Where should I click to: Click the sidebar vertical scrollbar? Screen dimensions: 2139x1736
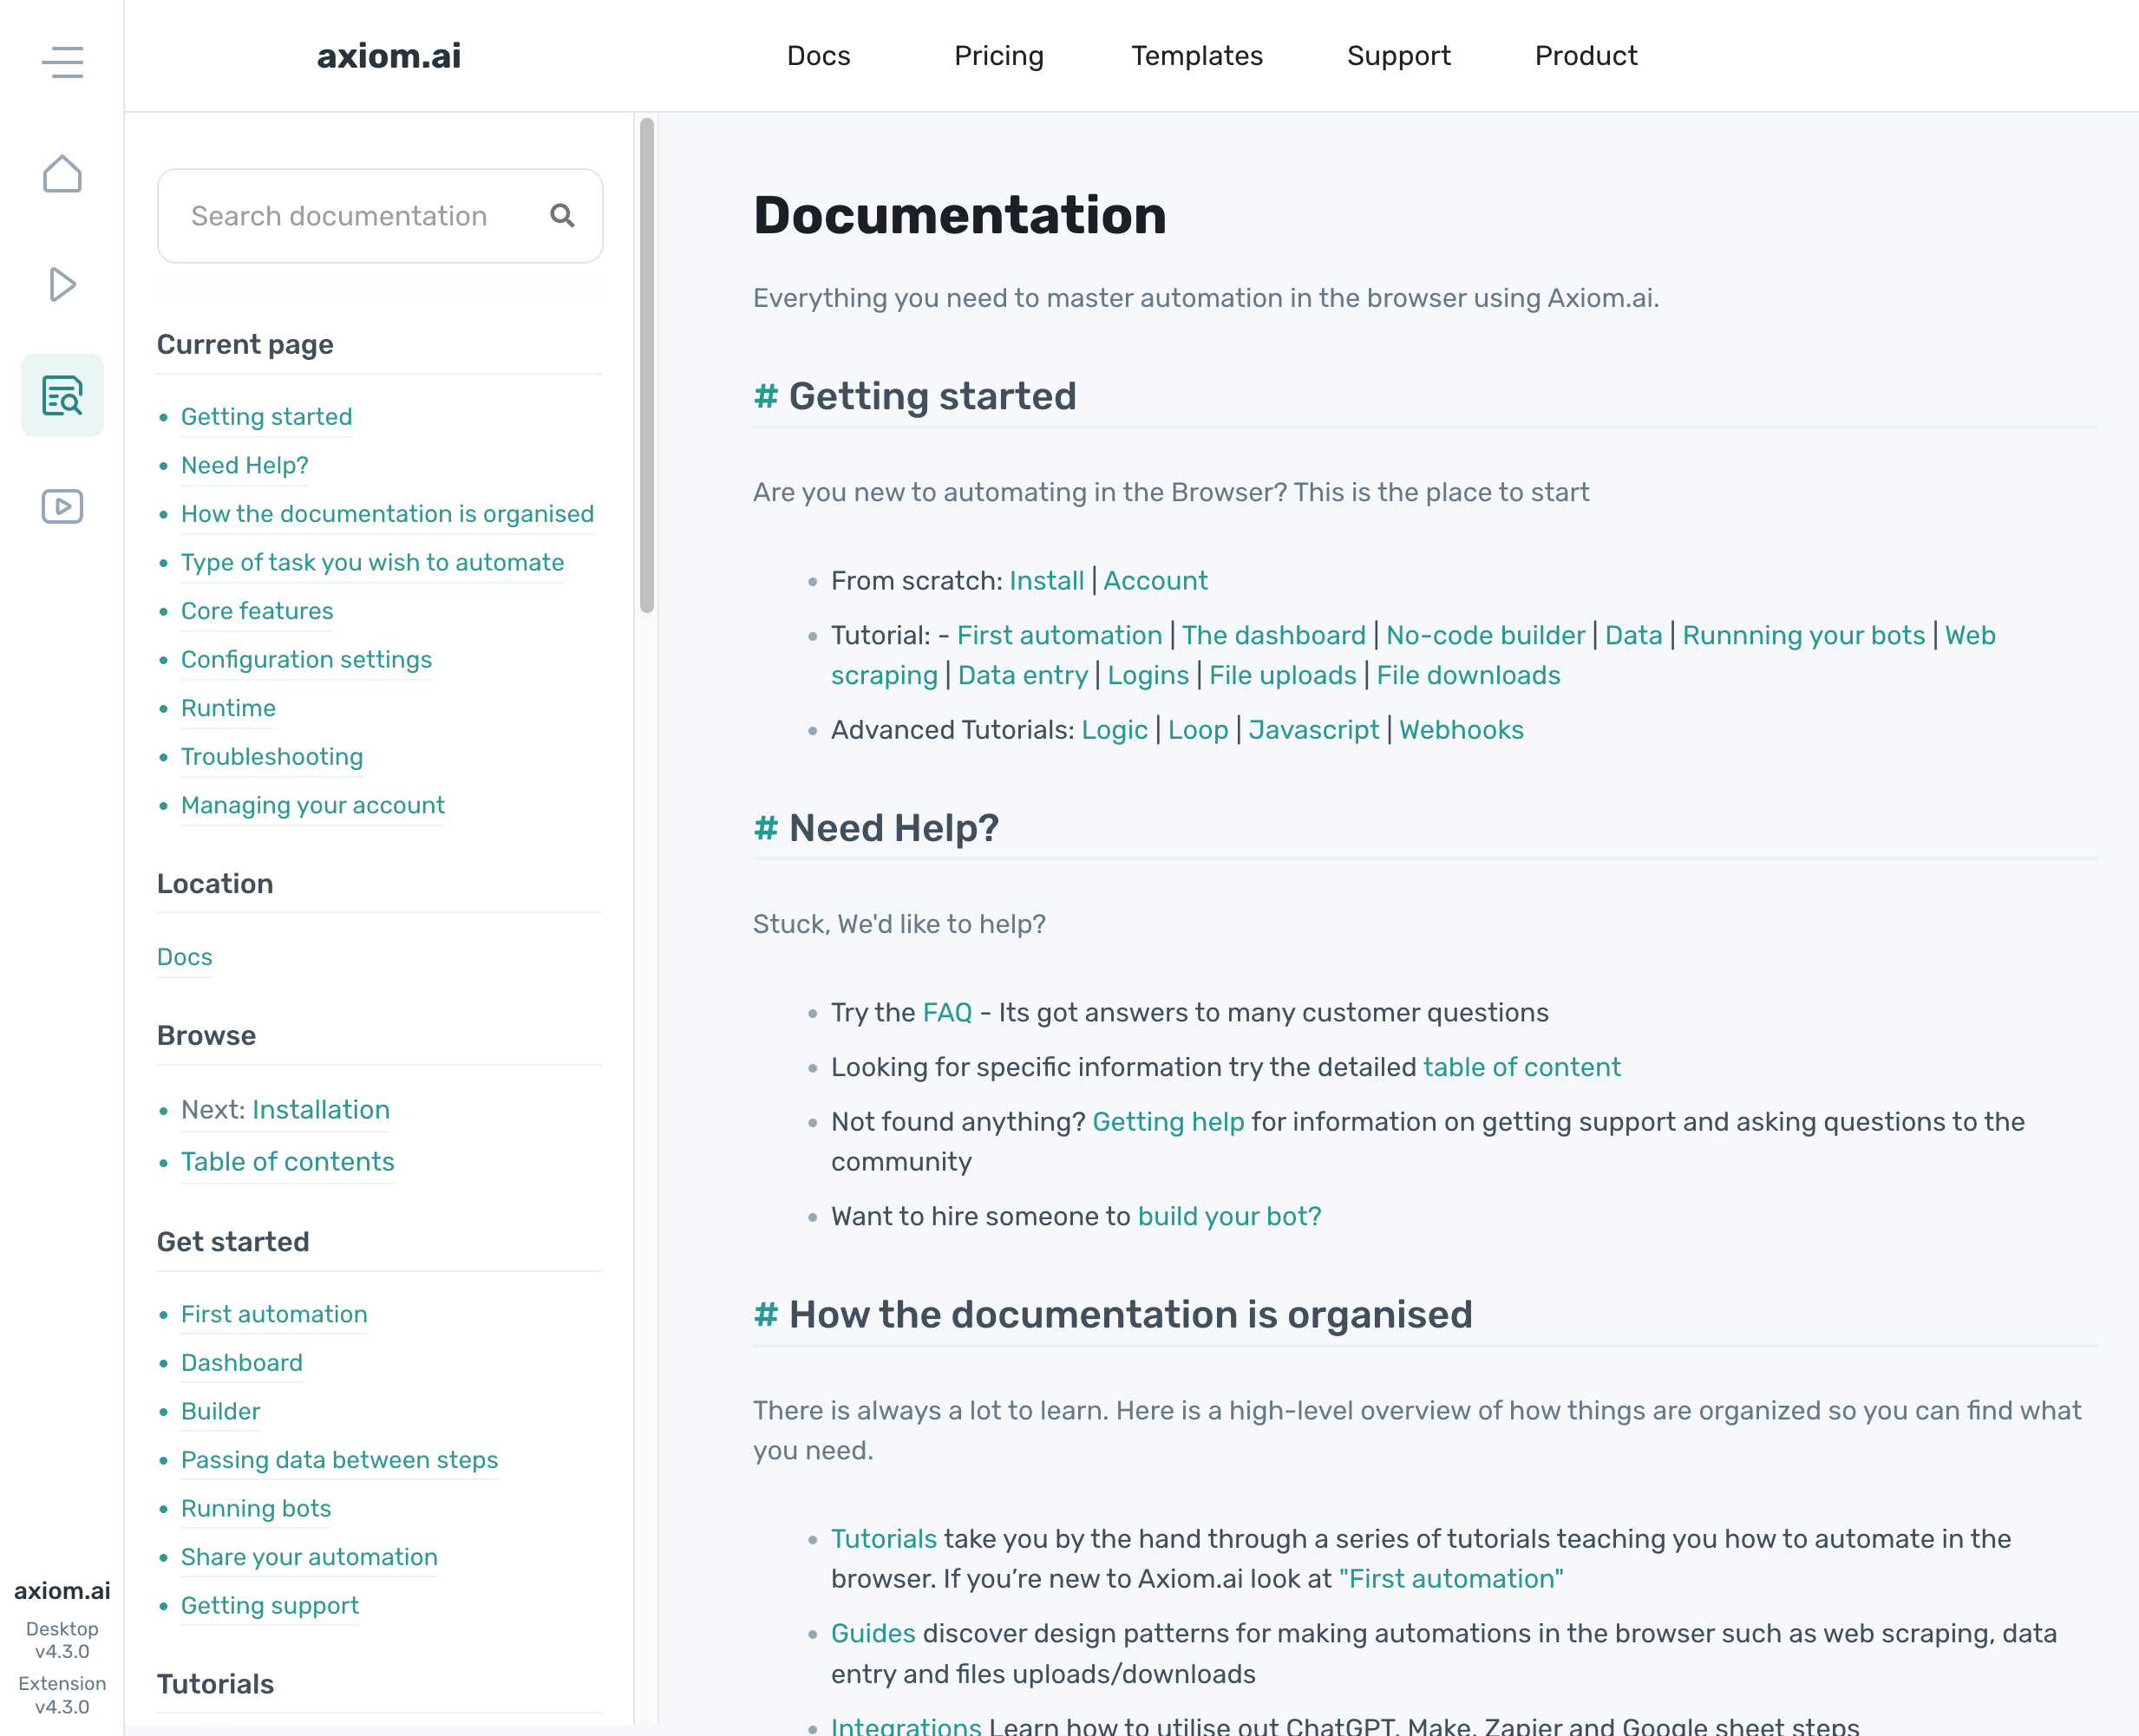[646, 365]
